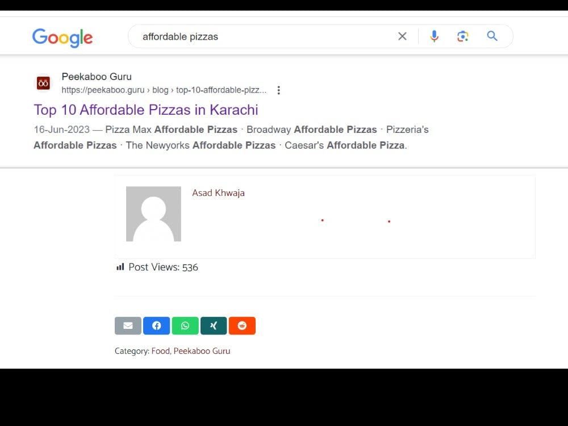This screenshot has width=568, height=426.
Task: Click the peekaboo.guru blog URL breadcrumb
Action: coord(164,90)
